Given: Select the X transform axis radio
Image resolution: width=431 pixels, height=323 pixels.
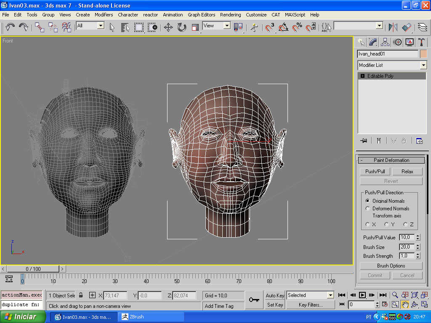Looking at the screenshot, I should 367,225.
